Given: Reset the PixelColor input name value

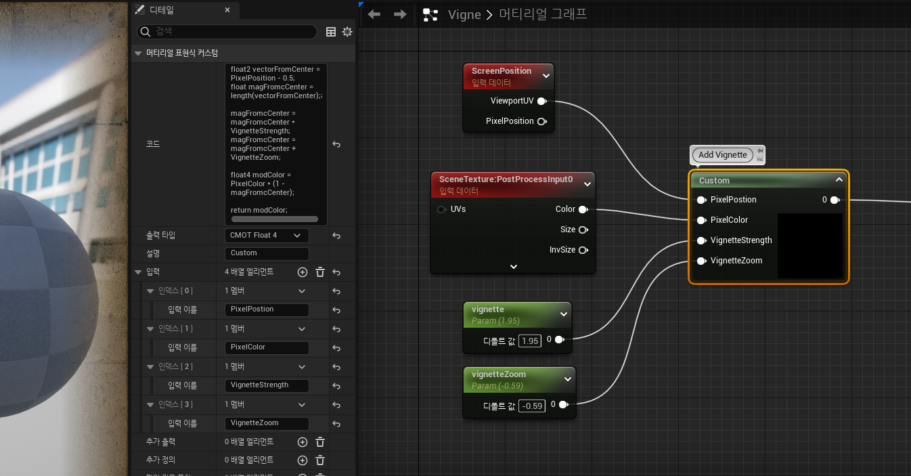Looking at the screenshot, I should click(x=336, y=348).
